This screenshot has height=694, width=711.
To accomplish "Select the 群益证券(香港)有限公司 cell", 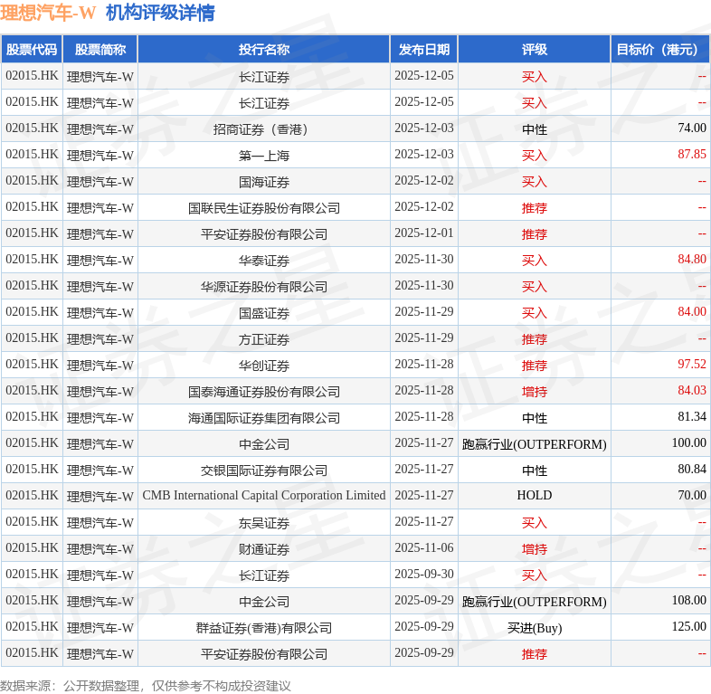I will pyautogui.click(x=264, y=628).
